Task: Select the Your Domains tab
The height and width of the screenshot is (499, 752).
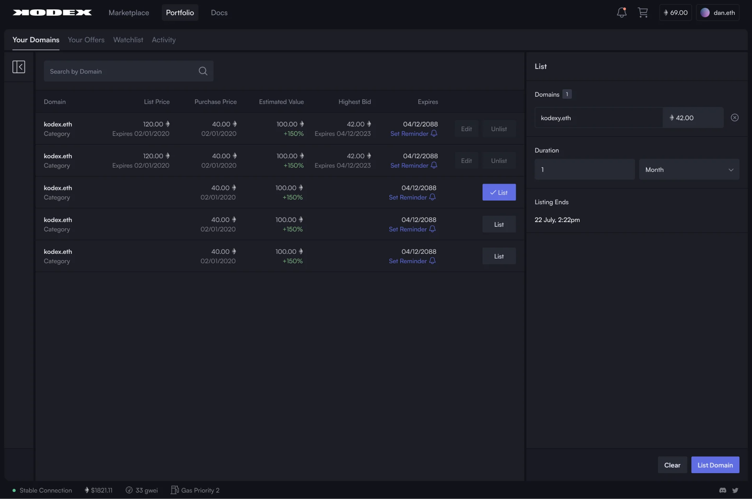Action: click(x=36, y=40)
